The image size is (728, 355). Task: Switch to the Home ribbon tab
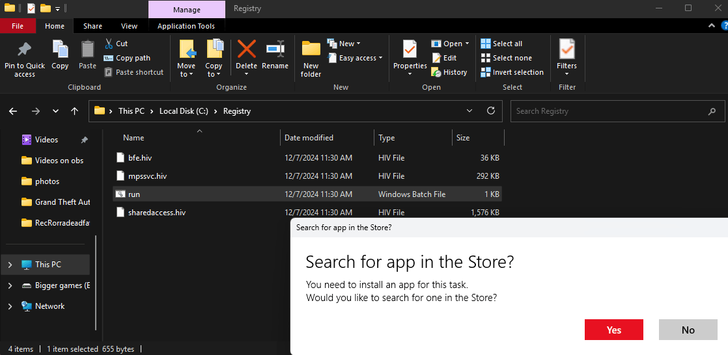(x=55, y=26)
